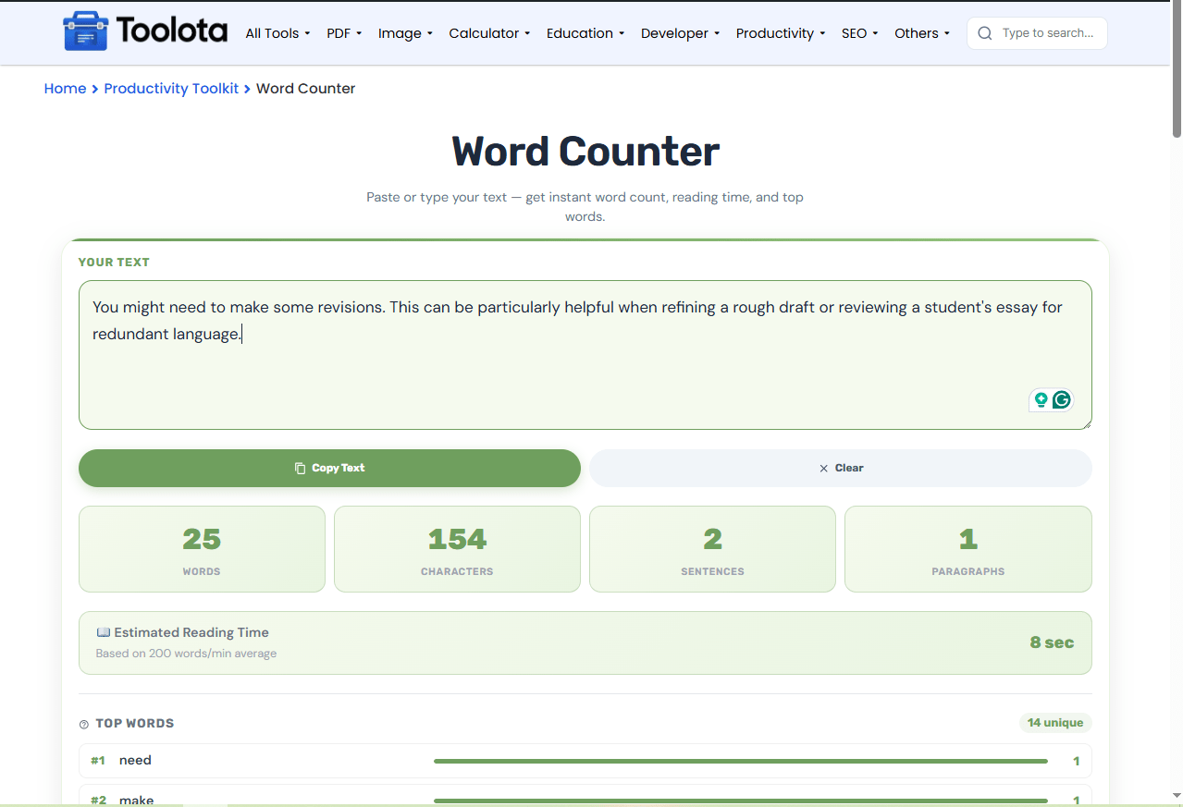Click the 25 Words stat card

(x=202, y=549)
